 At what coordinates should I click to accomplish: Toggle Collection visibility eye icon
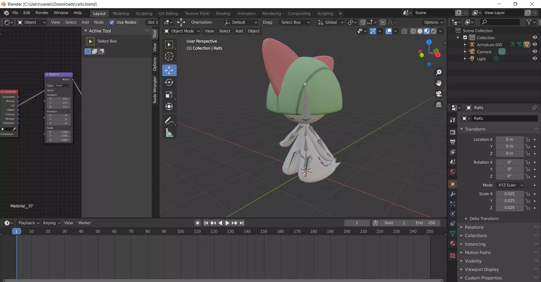point(535,37)
